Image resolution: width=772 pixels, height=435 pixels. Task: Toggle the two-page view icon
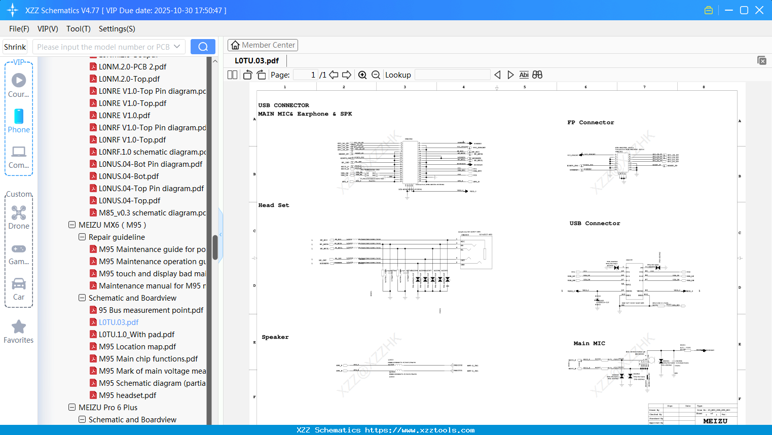pos(232,75)
